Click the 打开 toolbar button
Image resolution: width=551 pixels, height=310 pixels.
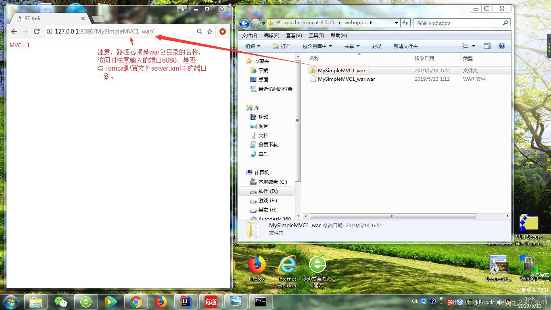pyautogui.click(x=282, y=46)
